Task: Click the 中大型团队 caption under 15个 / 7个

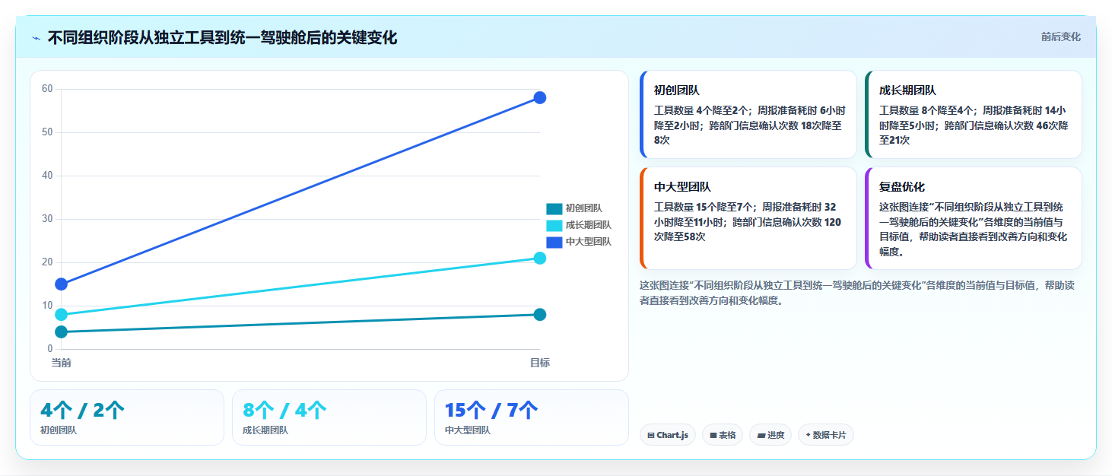Action: (x=468, y=430)
